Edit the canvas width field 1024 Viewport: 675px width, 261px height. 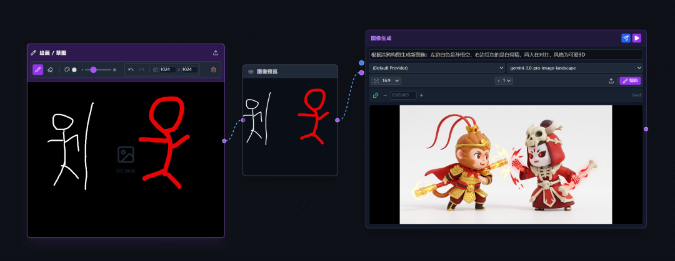coord(167,70)
